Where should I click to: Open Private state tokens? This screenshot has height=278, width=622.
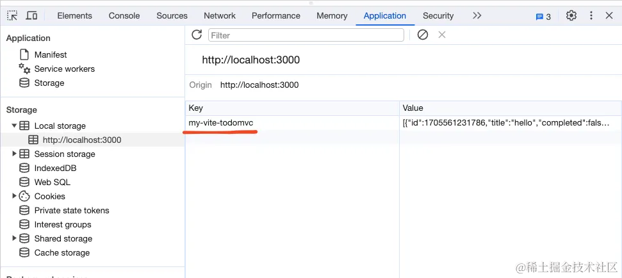coord(72,211)
